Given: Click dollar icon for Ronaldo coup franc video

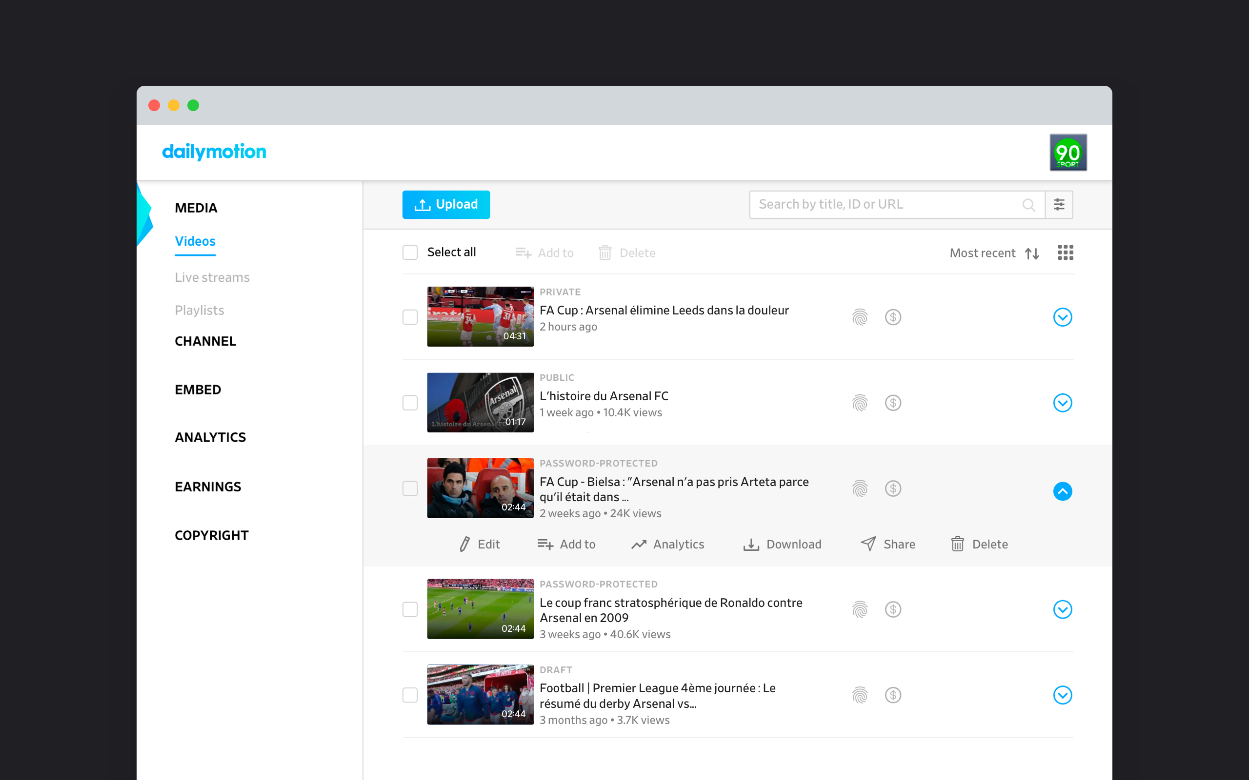Looking at the screenshot, I should click(x=893, y=609).
